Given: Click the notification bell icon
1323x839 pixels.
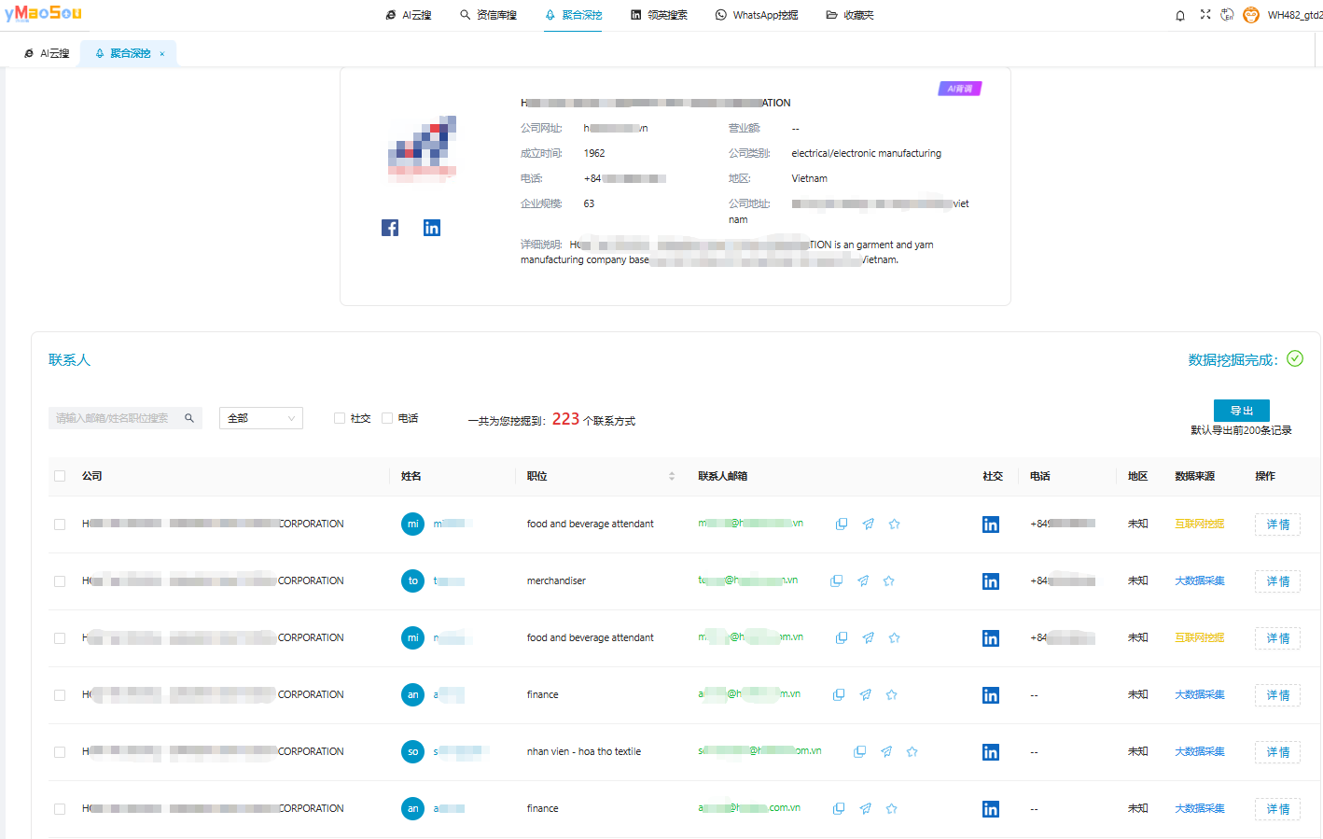Looking at the screenshot, I should (x=1180, y=15).
